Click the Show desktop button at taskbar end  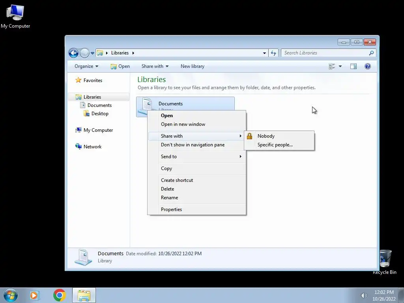click(401, 296)
